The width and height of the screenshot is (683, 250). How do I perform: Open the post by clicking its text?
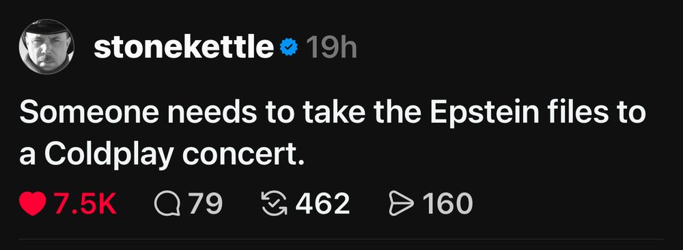332,133
